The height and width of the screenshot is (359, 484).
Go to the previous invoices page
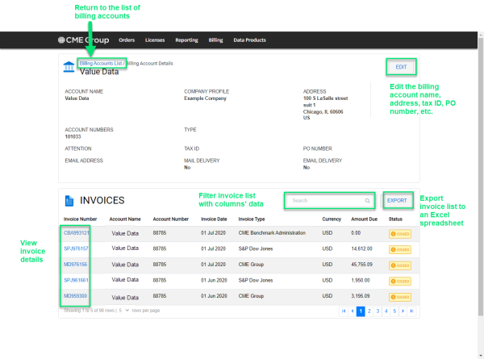353,311
